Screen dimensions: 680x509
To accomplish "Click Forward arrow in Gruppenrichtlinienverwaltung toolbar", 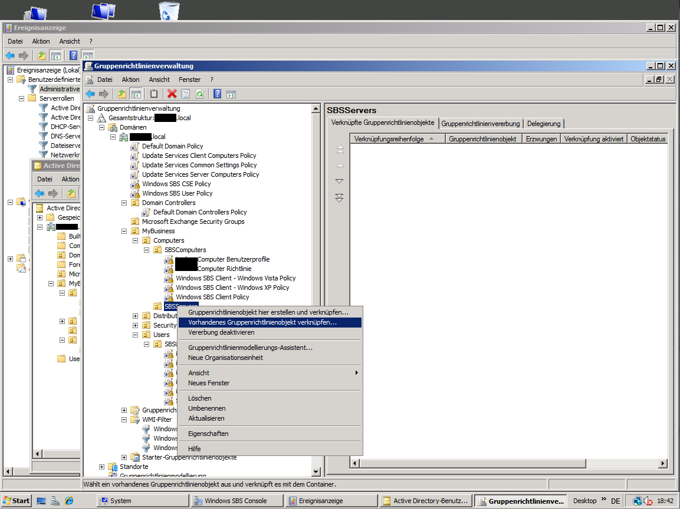I will (x=104, y=94).
